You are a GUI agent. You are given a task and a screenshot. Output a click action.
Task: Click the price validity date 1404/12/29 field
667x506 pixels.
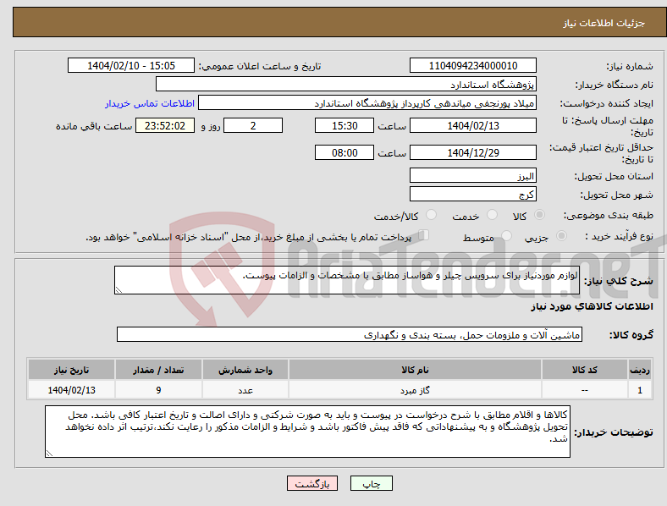pyautogui.click(x=473, y=152)
